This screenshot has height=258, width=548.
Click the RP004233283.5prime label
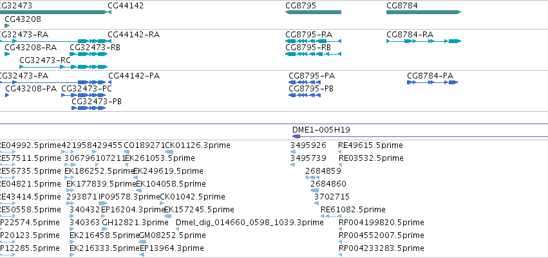[381, 248]
